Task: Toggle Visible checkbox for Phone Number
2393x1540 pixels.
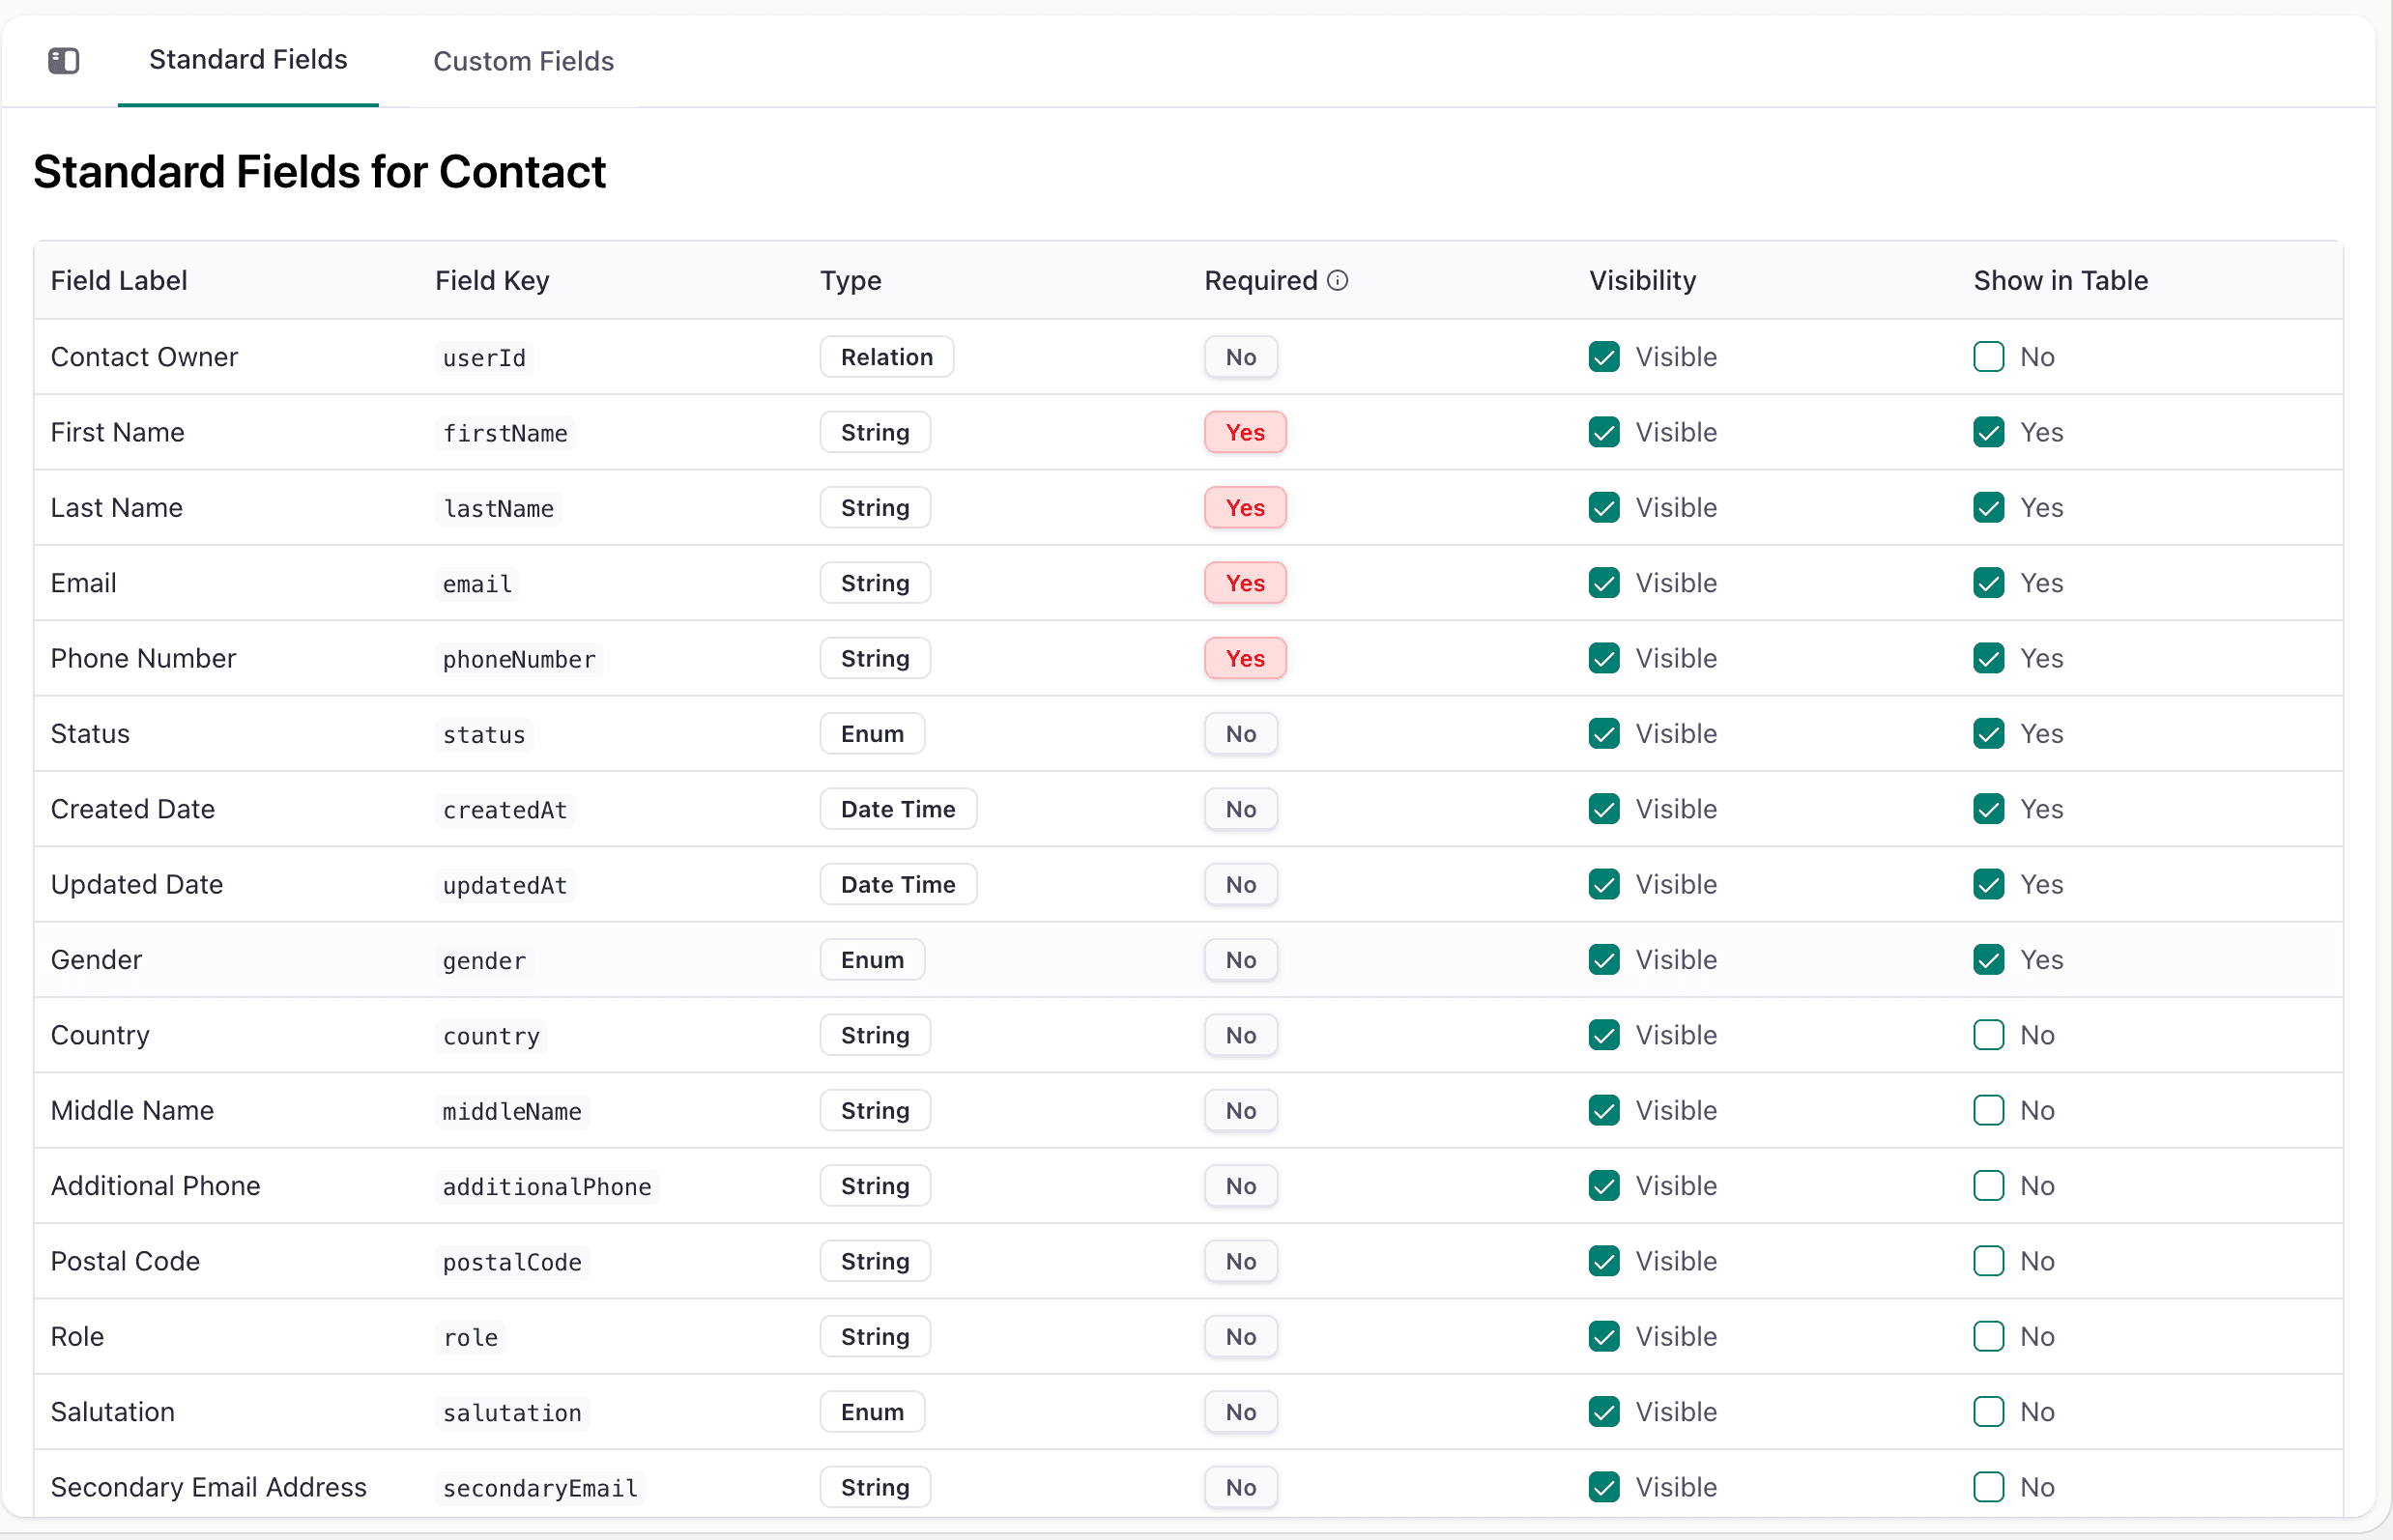Action: 1603,659
